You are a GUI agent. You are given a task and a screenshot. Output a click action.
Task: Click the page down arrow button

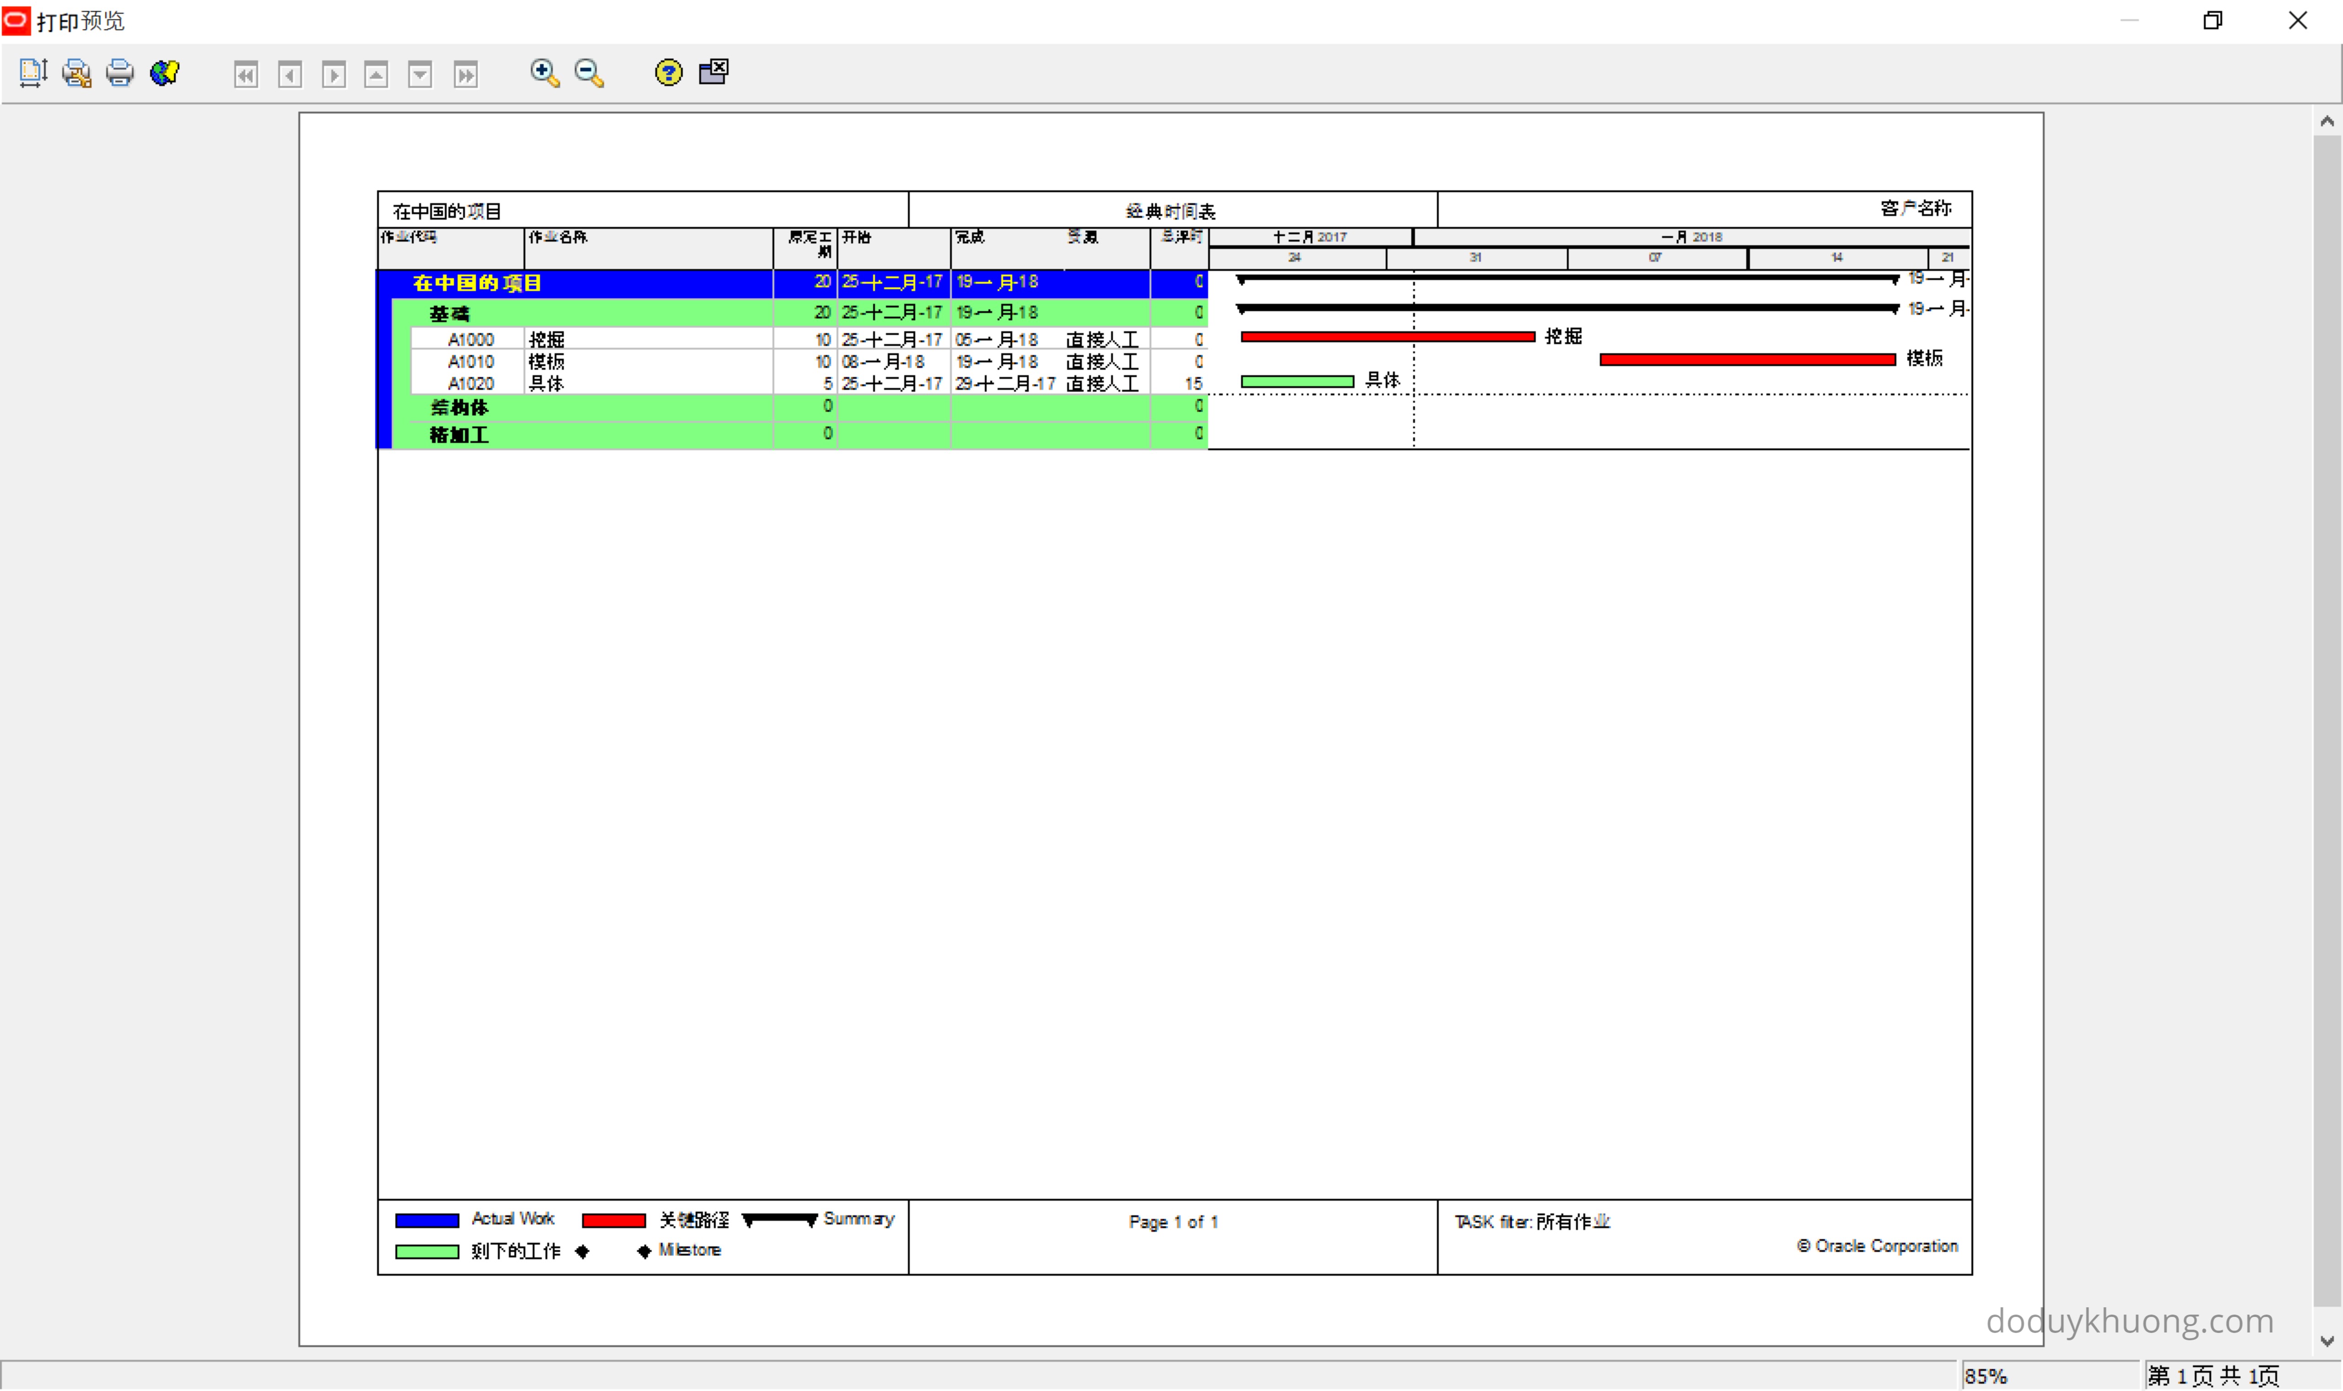click(x=420, y=74)
